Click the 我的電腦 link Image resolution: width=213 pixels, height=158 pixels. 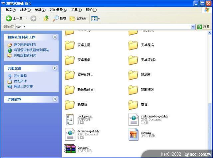click(20, 76)
